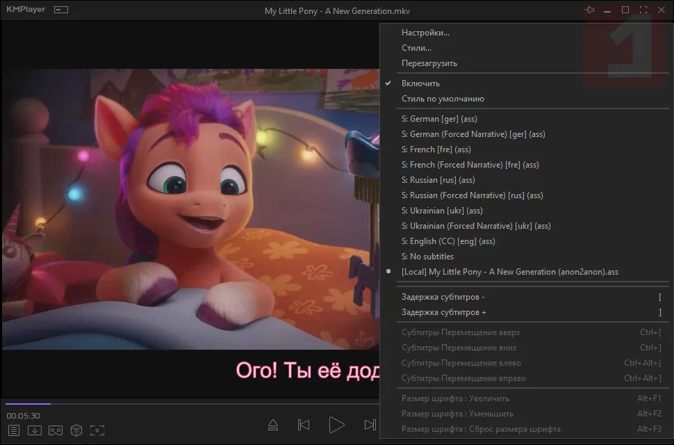Select S: French [fre] (ass) subtitle track

click(x=525, y=149)
